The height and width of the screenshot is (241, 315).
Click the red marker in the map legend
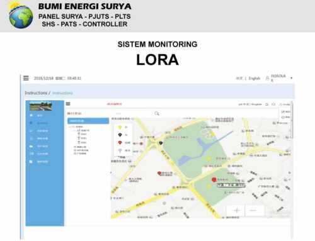[x=120, y=143]
